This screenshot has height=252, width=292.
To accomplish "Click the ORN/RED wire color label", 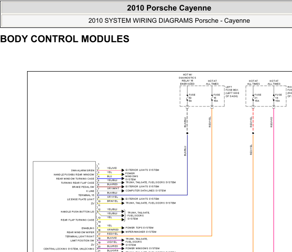I will coord(113,230).
